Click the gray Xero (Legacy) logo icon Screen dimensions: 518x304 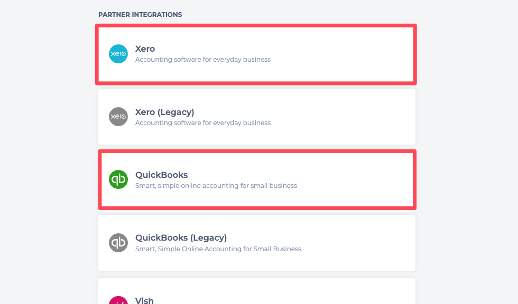[x=118, y=117]
